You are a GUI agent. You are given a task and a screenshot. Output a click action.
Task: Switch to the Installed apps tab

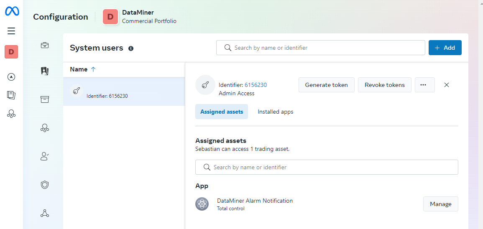click(276, 112)
